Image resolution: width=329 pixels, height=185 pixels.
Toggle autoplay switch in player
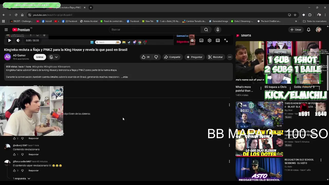click(192, 41)
